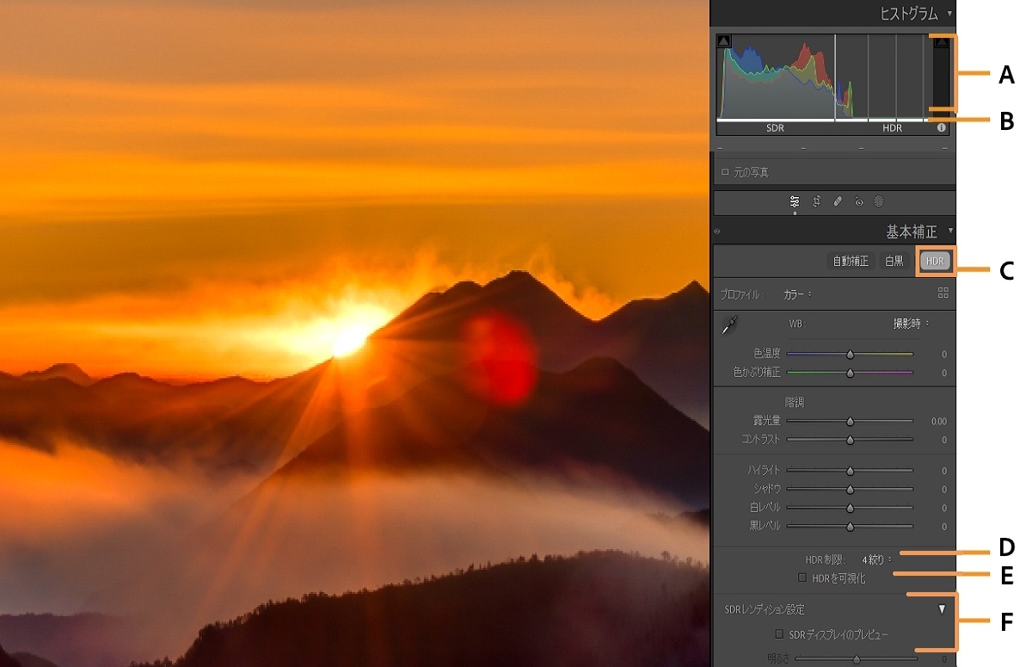Click the シャドウ slider handle

click(850, 489)
